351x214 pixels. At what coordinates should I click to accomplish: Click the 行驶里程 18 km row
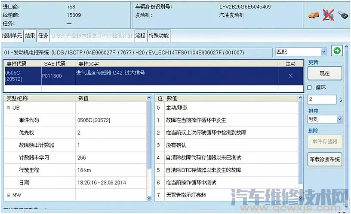pyautogui.click(x=75, y=170)
